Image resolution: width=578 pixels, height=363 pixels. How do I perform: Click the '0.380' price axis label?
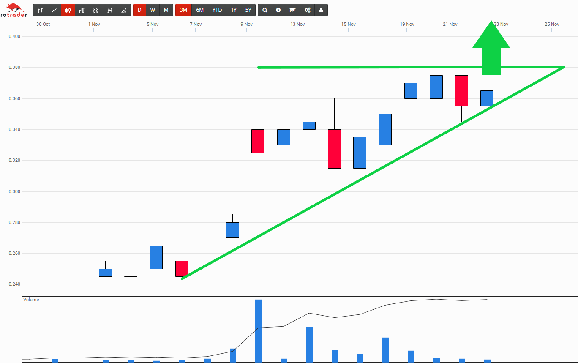(14, 68)
